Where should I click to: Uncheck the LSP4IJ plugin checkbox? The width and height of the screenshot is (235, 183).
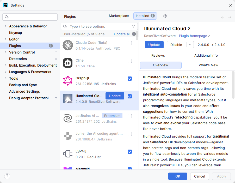pyautogui.click(x=130, y=152)
